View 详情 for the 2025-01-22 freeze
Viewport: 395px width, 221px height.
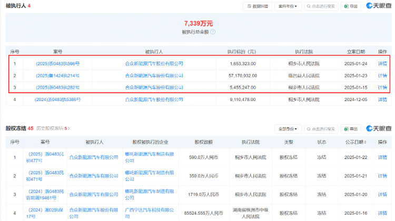tap(382, 157)
